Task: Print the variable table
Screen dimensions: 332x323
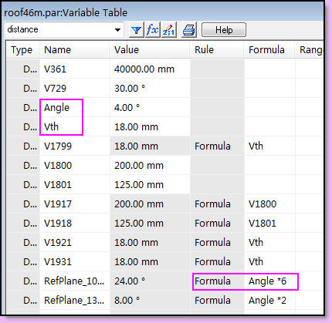Action: click(x=189, y=30)
